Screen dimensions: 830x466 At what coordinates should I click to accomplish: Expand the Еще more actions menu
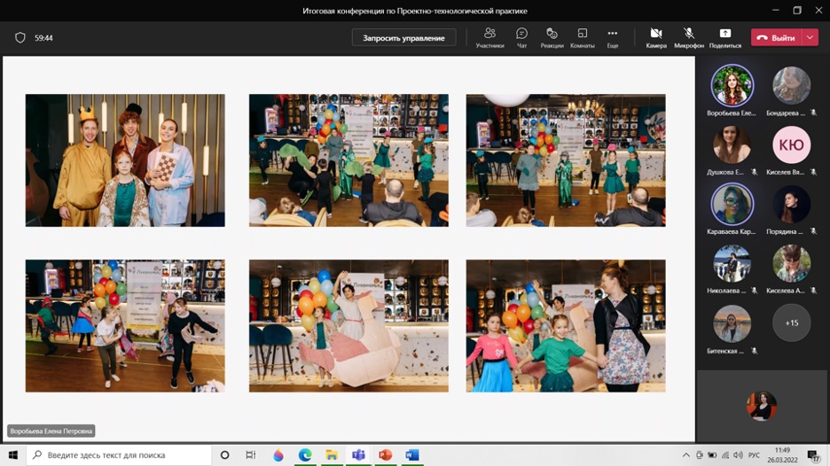(612, 37)
